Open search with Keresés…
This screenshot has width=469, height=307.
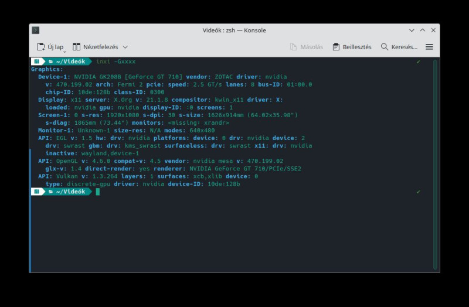[x=399, y=47]
